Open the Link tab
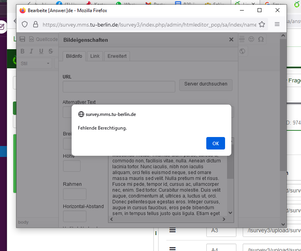 coord(95,56)
